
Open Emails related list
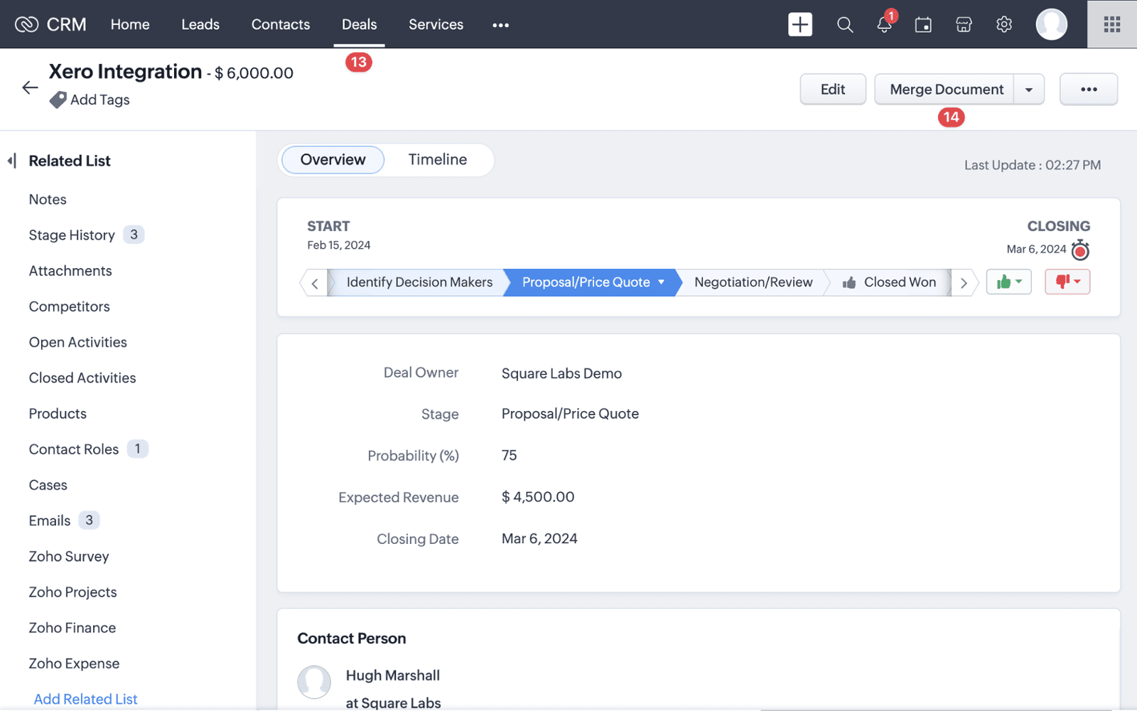50,520
